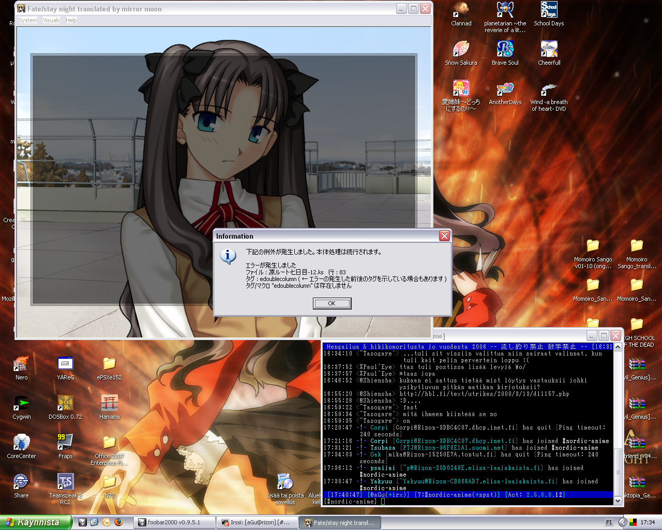Click the Irssi window scrollbar thumb
Screen dimensions: 662x530
tap(618, 471)
